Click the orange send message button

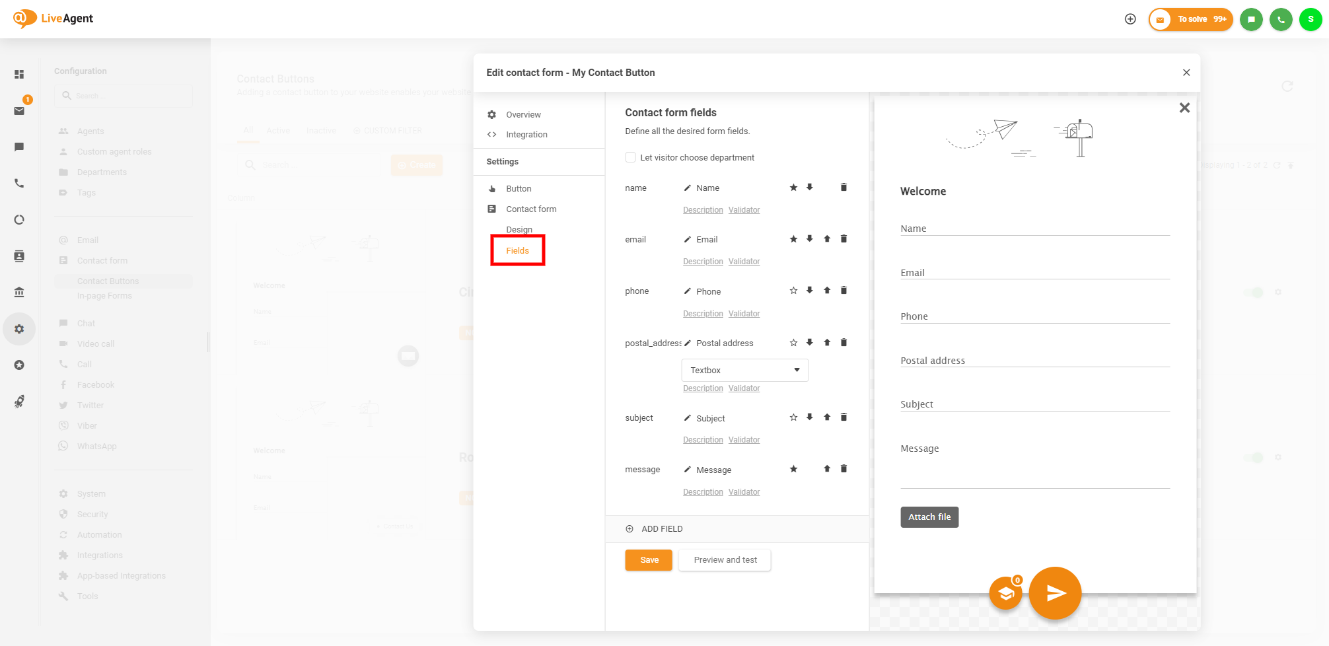coord(1055,593)
